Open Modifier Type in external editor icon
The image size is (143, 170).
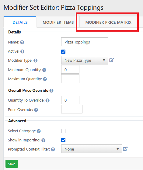tap(112, 60)
